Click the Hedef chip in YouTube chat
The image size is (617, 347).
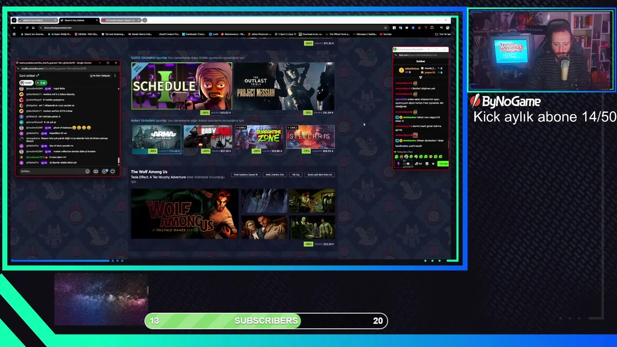click(x=27, y=83)
